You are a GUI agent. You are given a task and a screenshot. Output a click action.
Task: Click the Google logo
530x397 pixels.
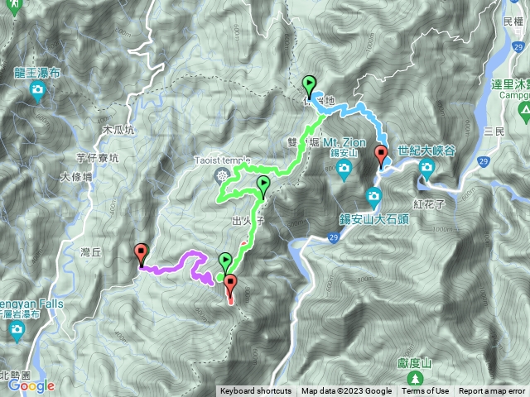point(31,385)
